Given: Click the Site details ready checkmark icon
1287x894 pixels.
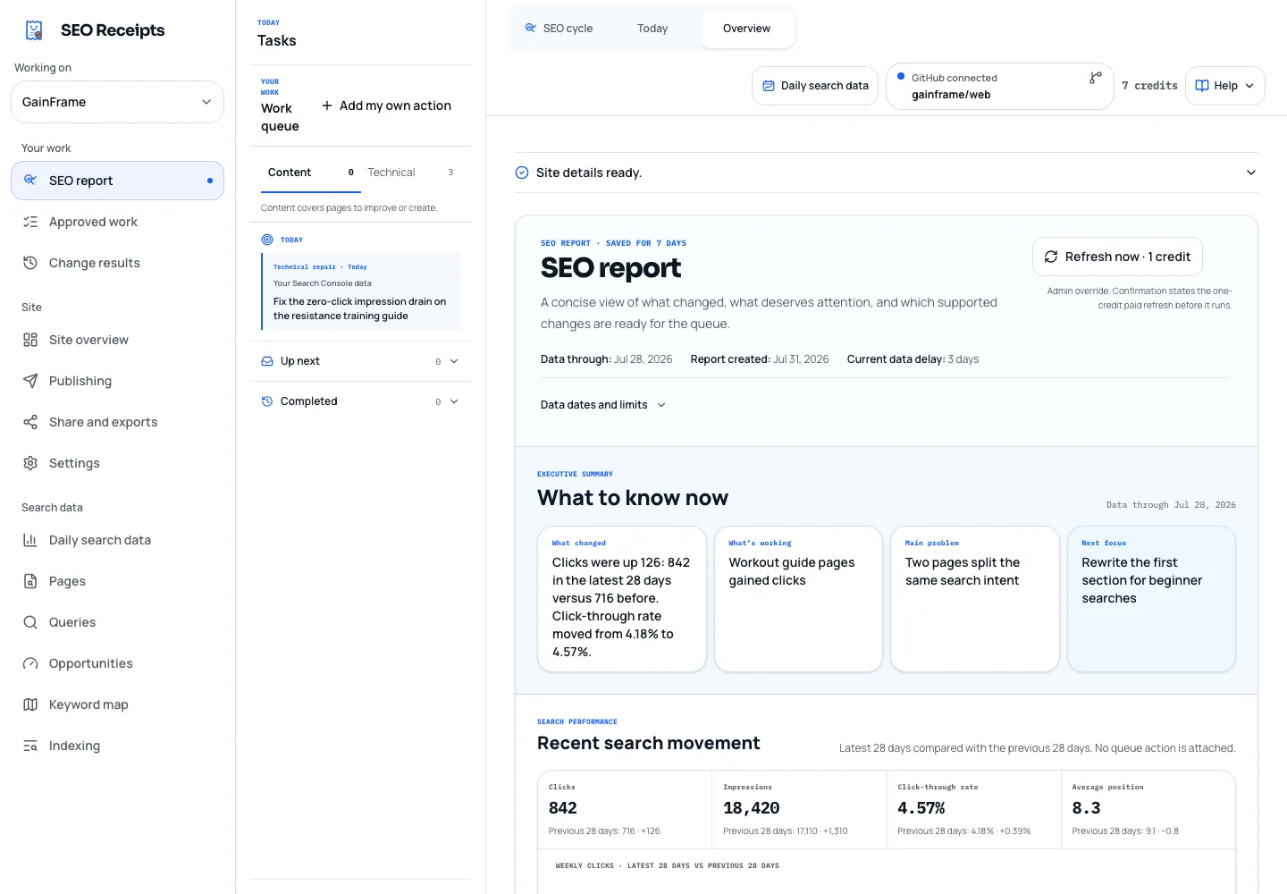Looking at the screenshot, I should (522, 173).
